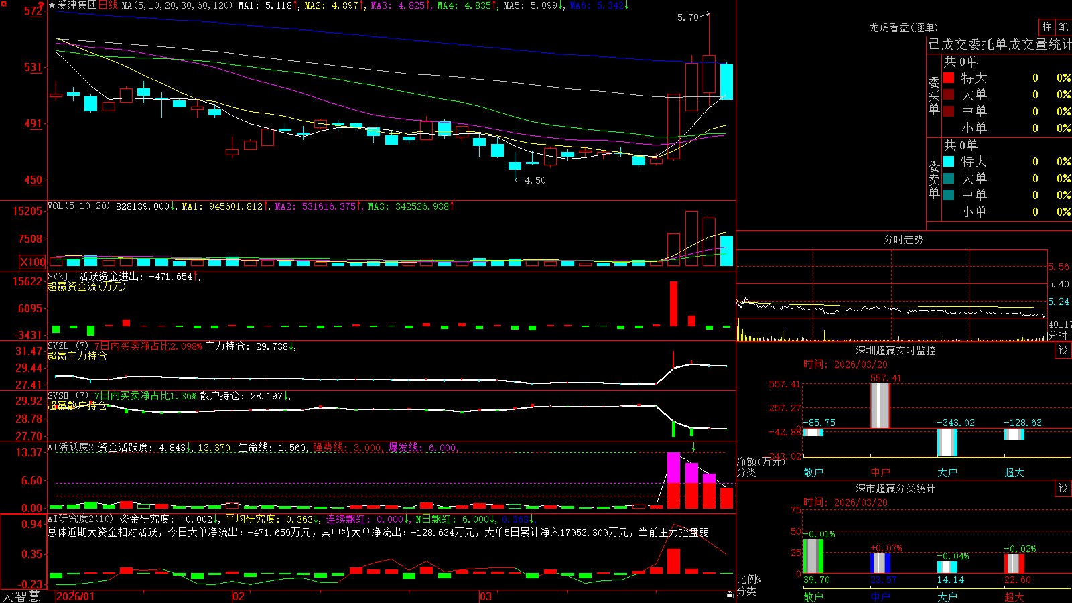Click the 4.50 low price marker
This screenshot has height=603, width=1072.
click(535, 180)
